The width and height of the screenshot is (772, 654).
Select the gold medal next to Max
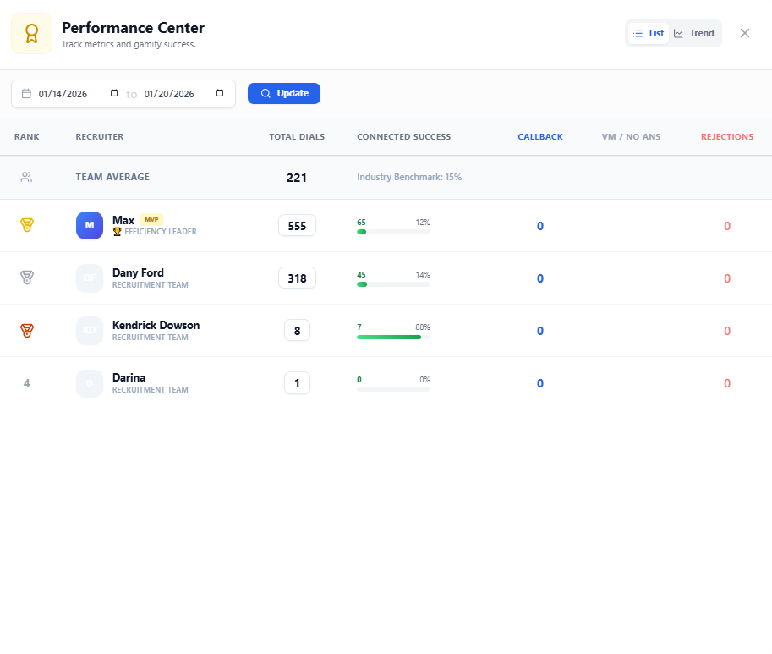tap(26, 225)
